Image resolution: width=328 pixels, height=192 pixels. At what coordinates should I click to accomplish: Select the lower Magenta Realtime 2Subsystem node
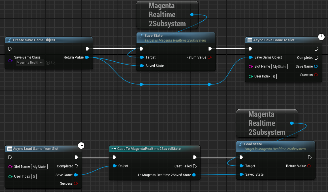267,123
